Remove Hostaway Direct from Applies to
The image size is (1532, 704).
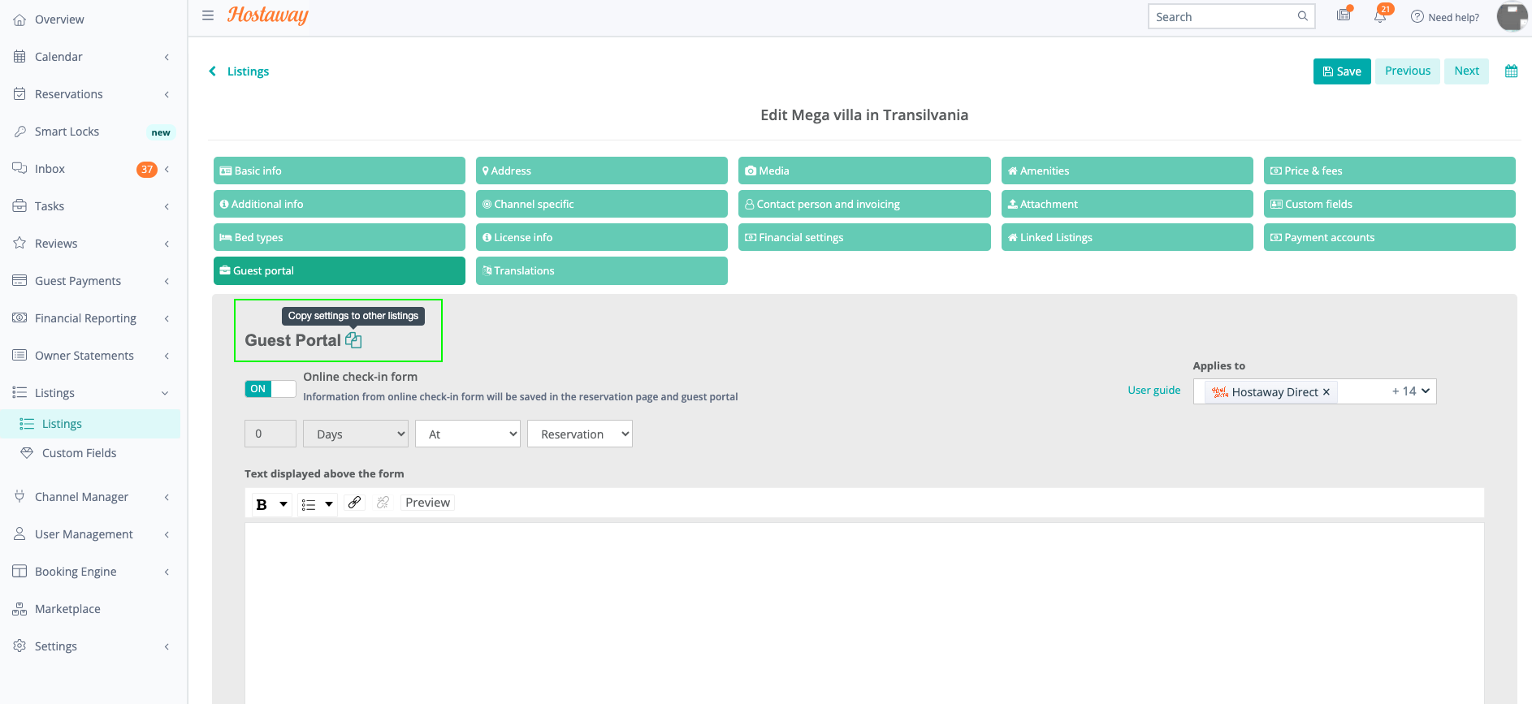[1326, 392]
